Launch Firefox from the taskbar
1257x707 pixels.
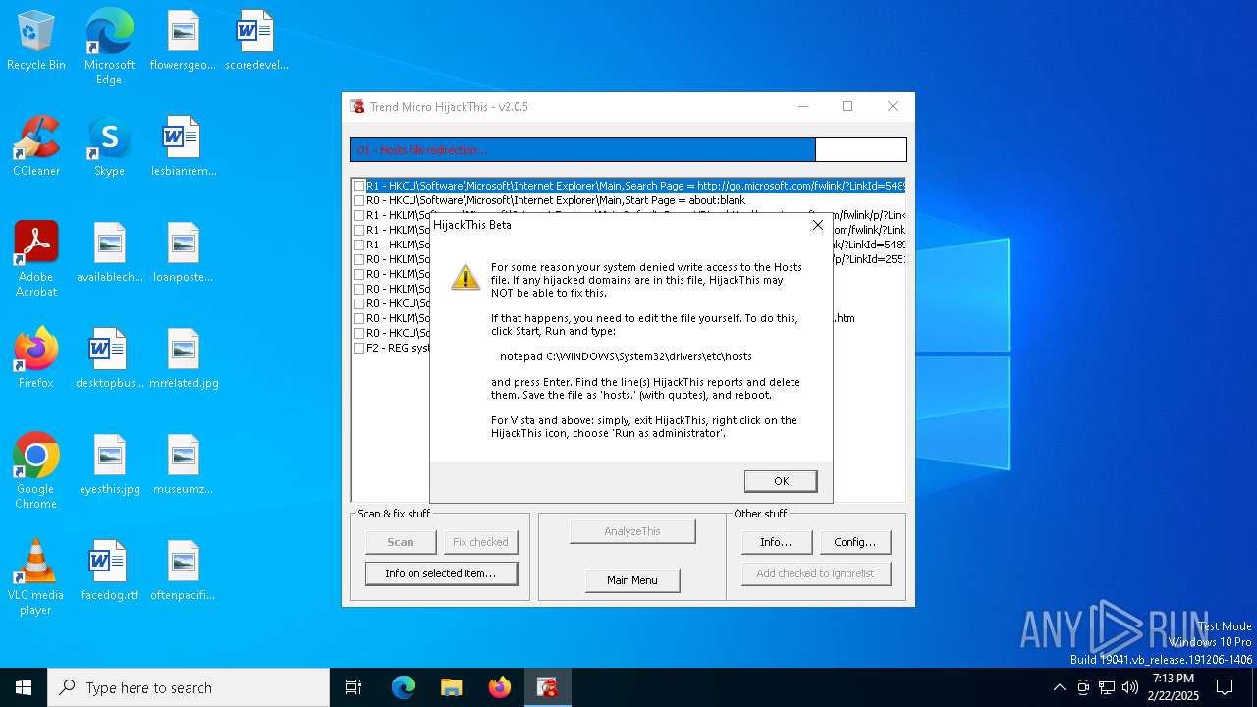click(499, 687)
